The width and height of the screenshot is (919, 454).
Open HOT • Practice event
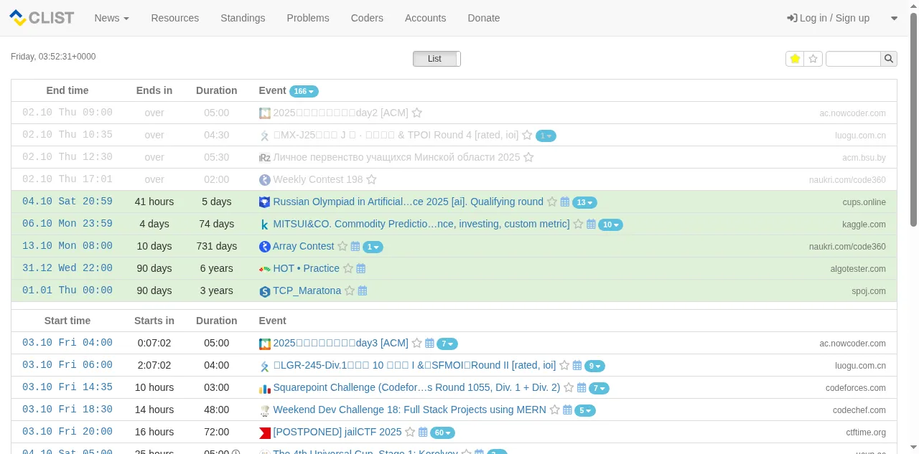coord(306,268)
